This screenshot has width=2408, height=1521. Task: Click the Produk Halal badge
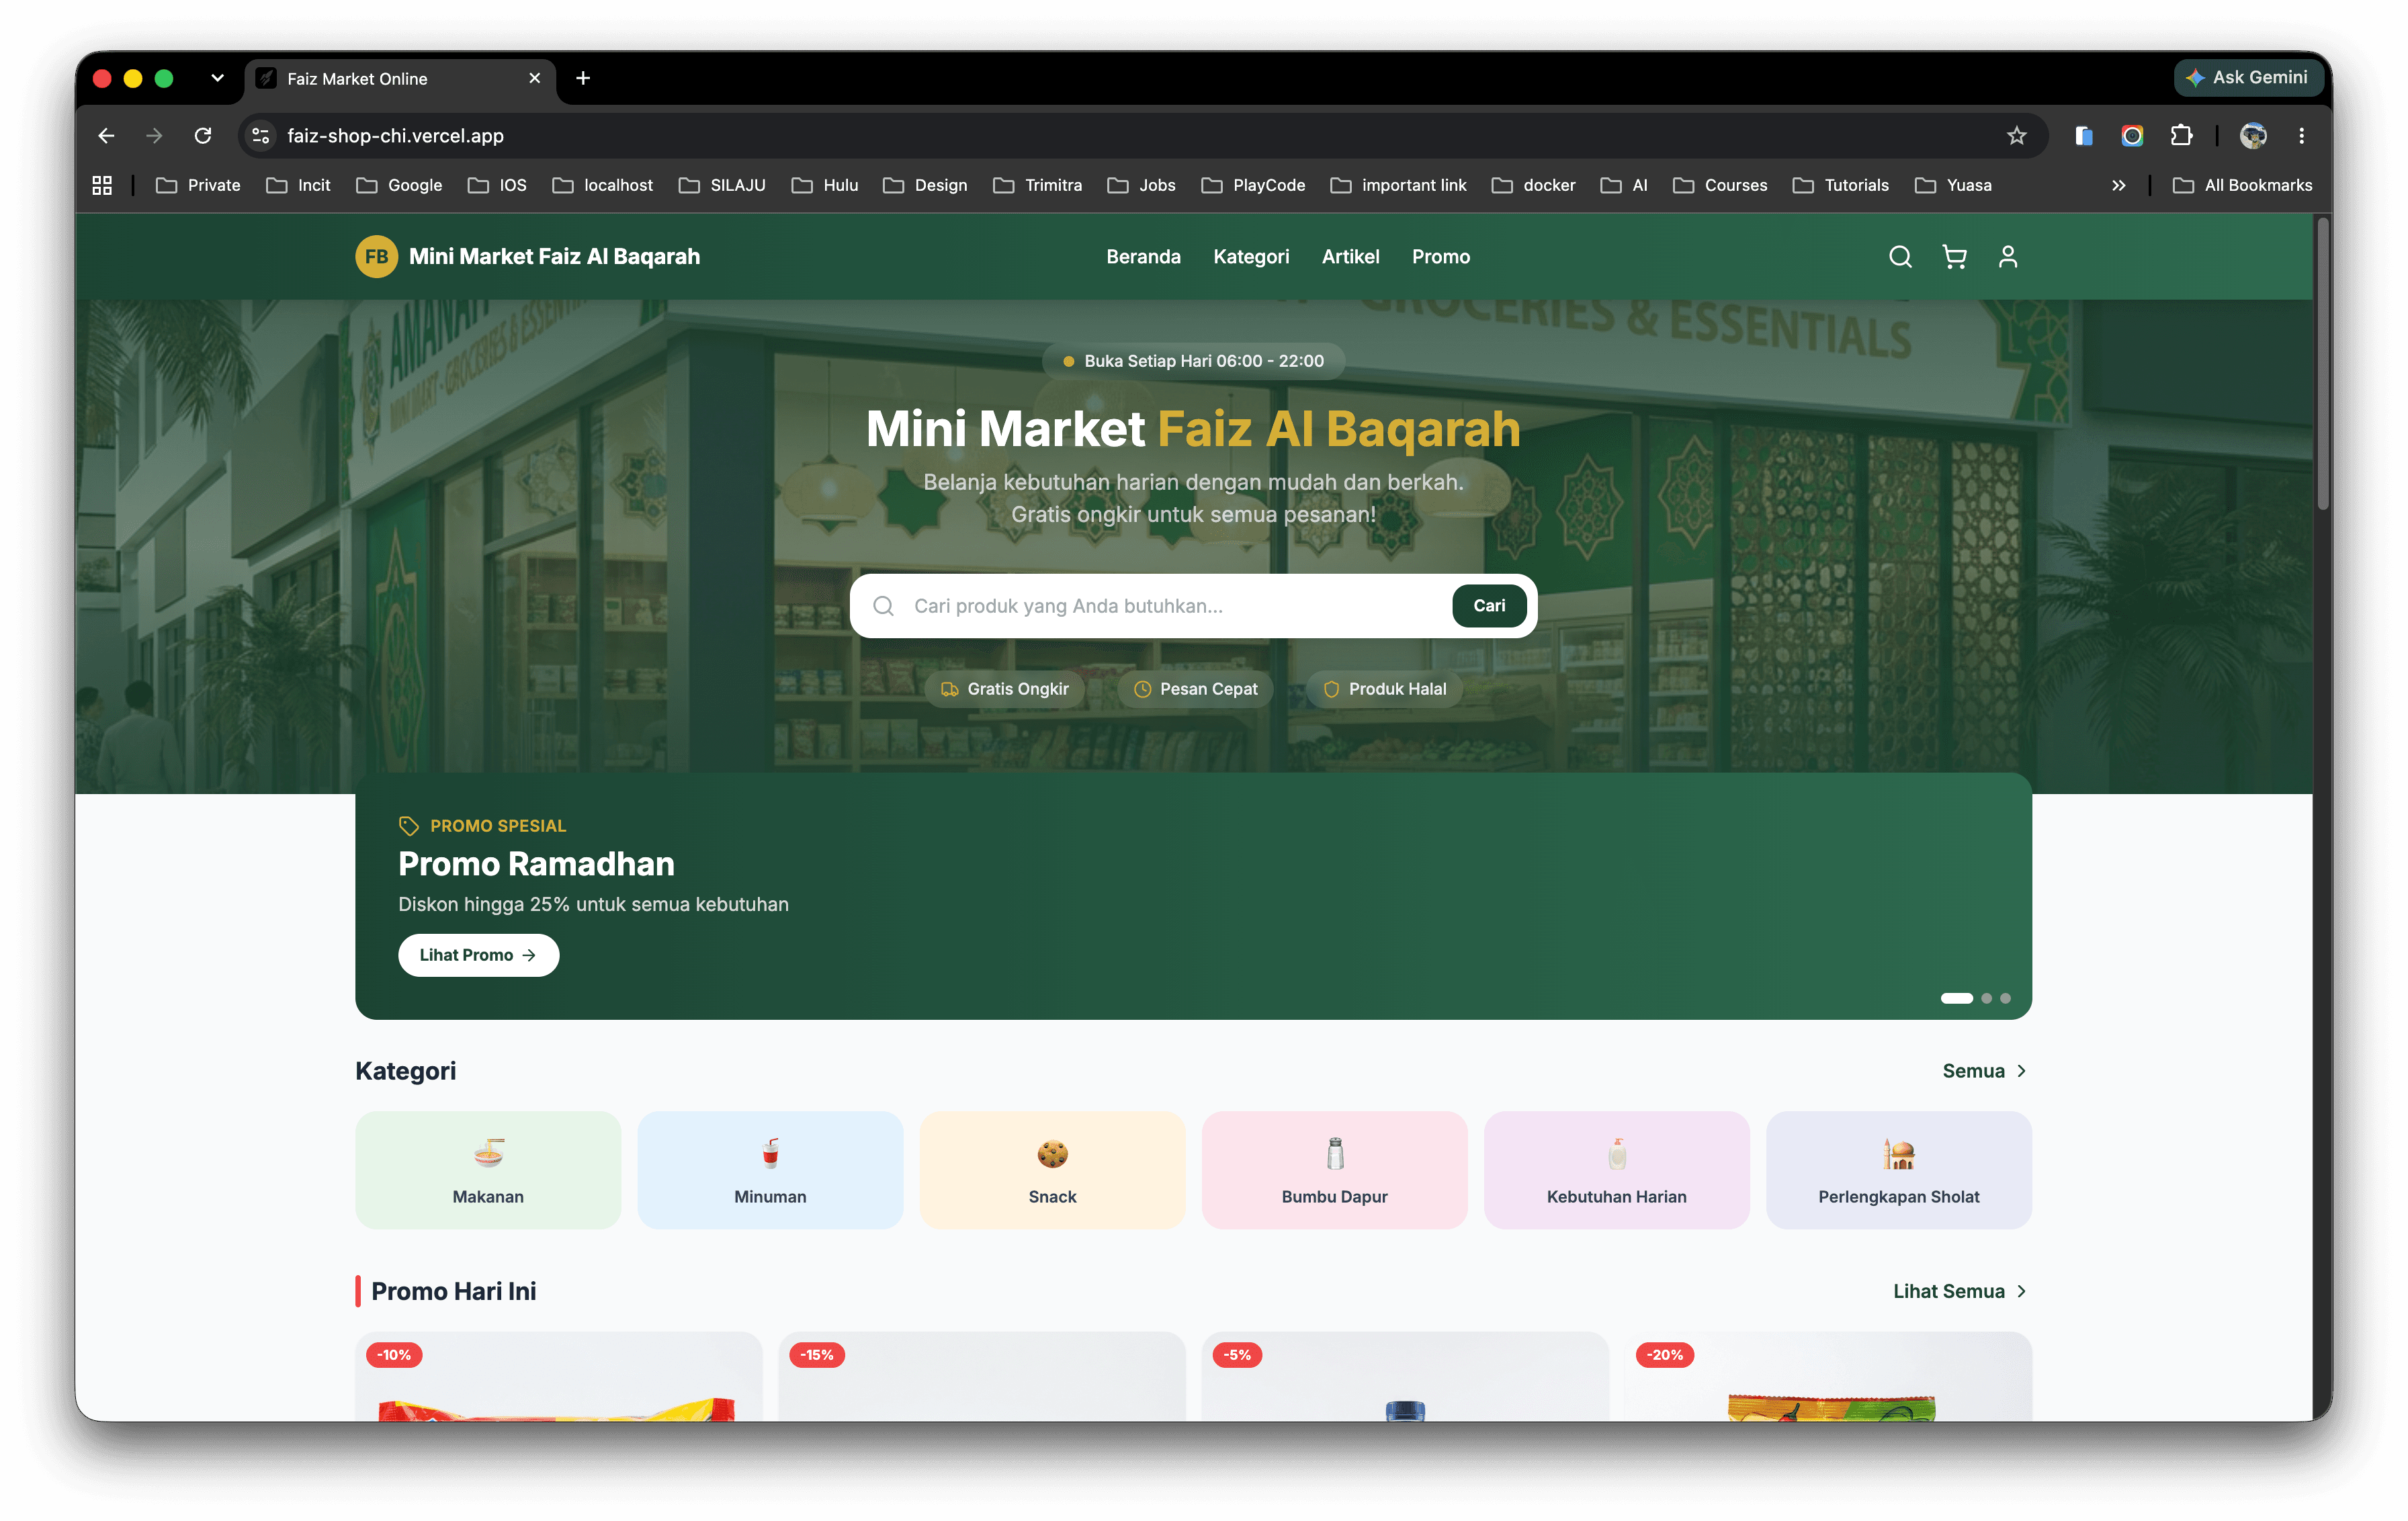tap(1384, 689)
